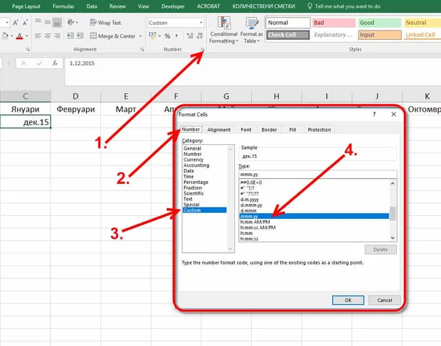Select the Date category
Screen dimensions: 441x346
[188, 171]
